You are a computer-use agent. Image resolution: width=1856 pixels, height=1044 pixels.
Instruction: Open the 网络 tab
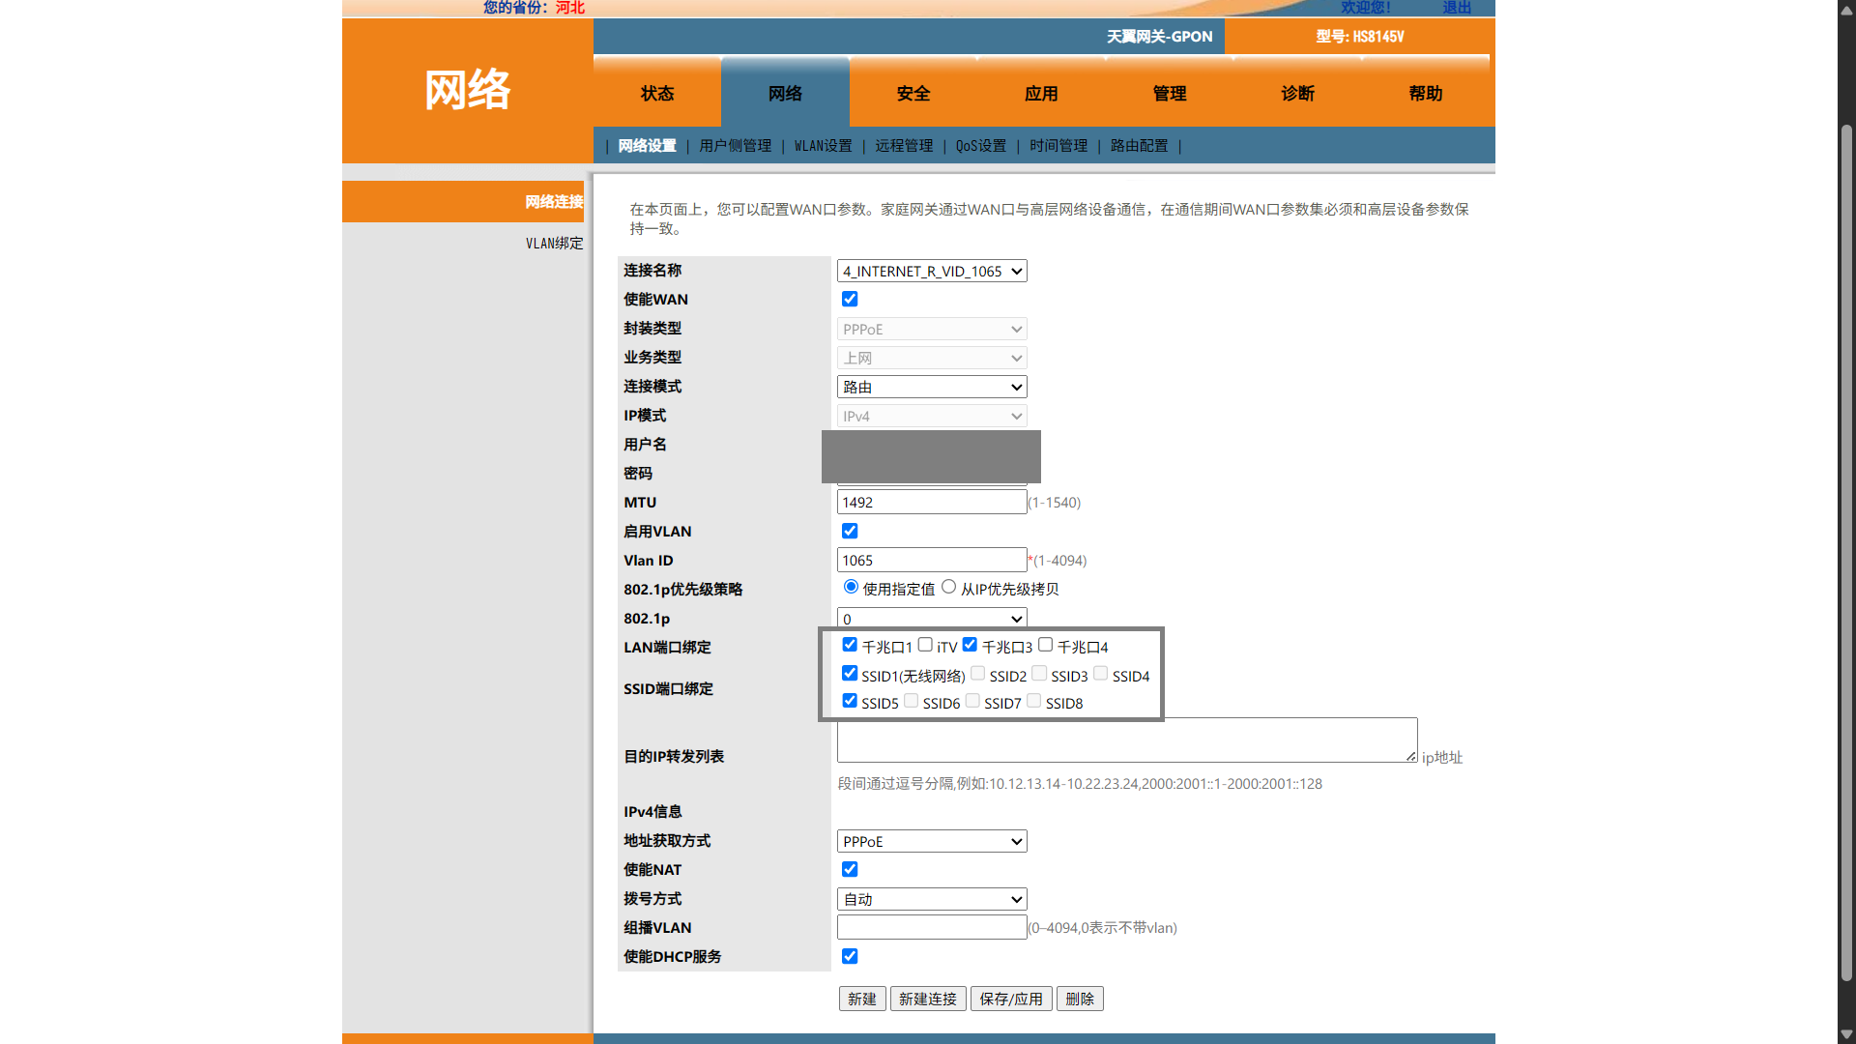[785, 93]
